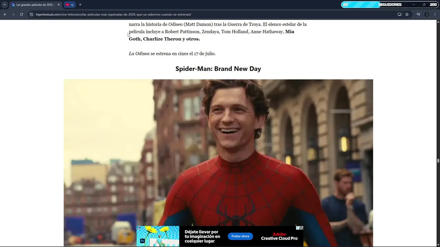The image size is (440, 247).
Task: Open the tab search dropdown arrow
Action: click(x=4, y=5)
